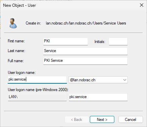The width and height of the screenshot is (147, 127).
Task: Click the Initials: label
Action: (100, 42)
